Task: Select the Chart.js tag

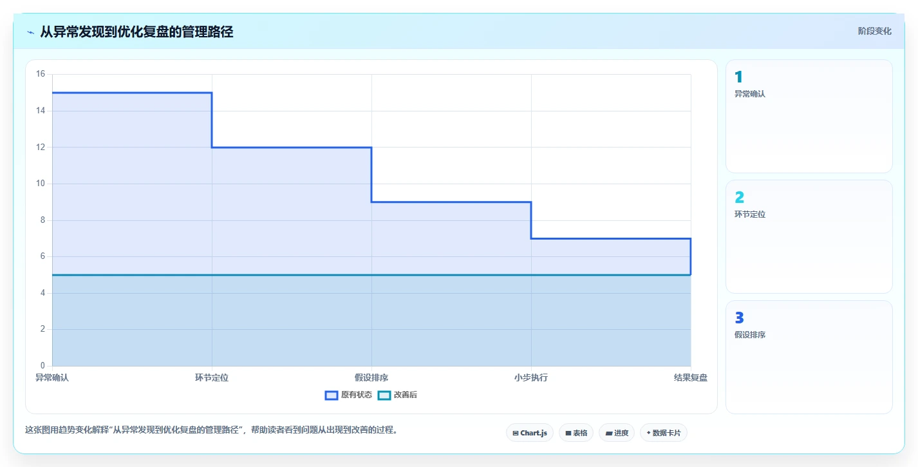Action: [x=530, y=433]
